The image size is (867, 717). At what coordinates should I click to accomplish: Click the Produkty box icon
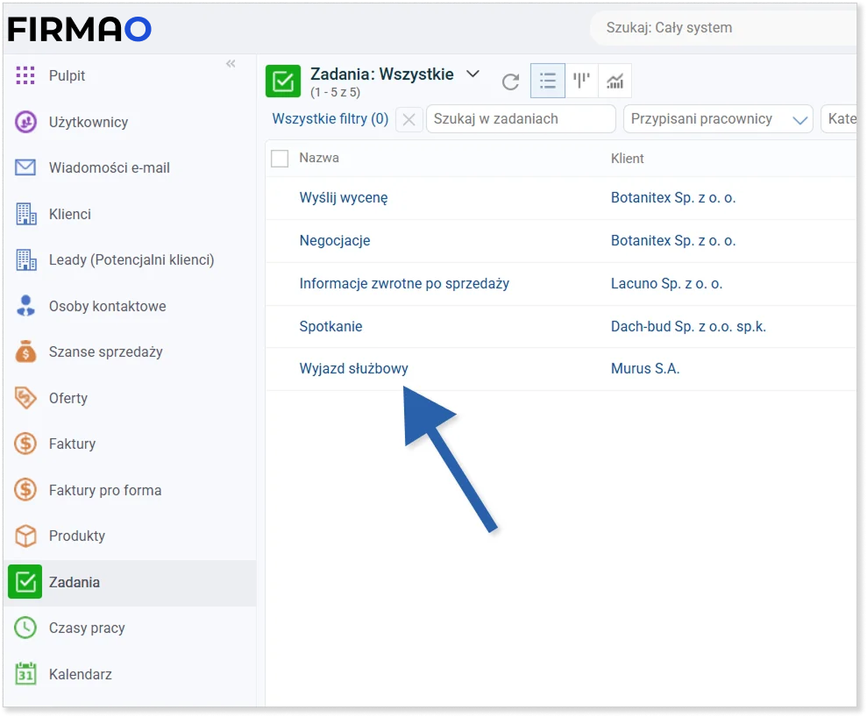tap(25, 536)
